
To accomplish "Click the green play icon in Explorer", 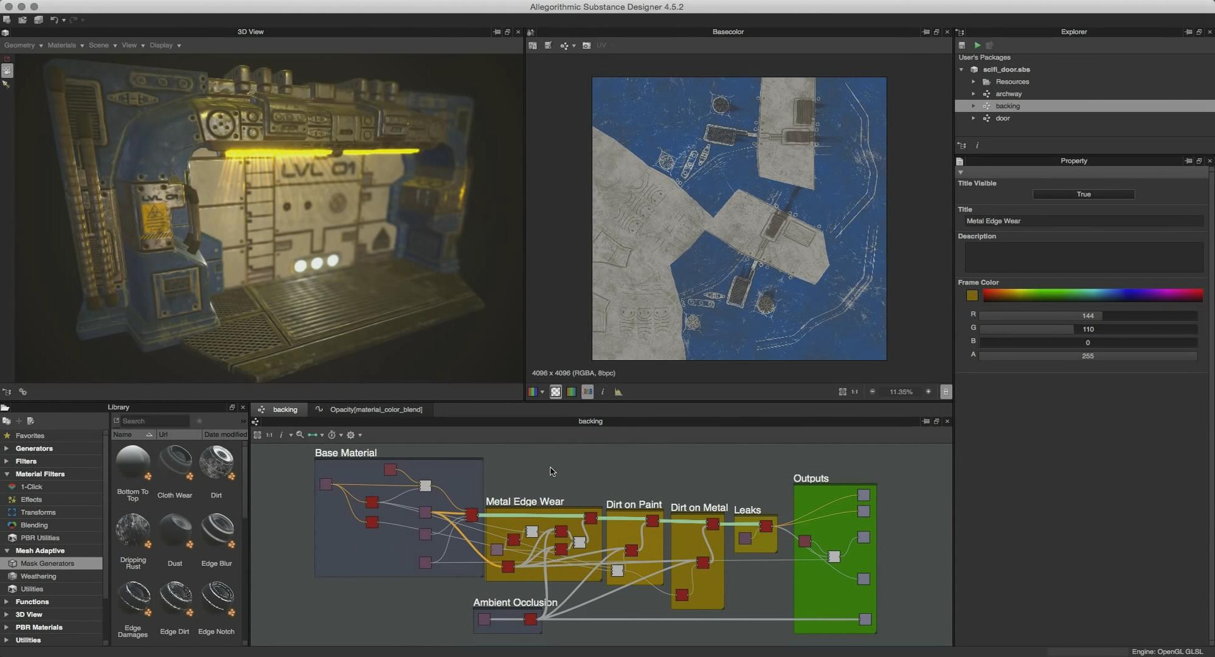I will [x=977, y=46].
